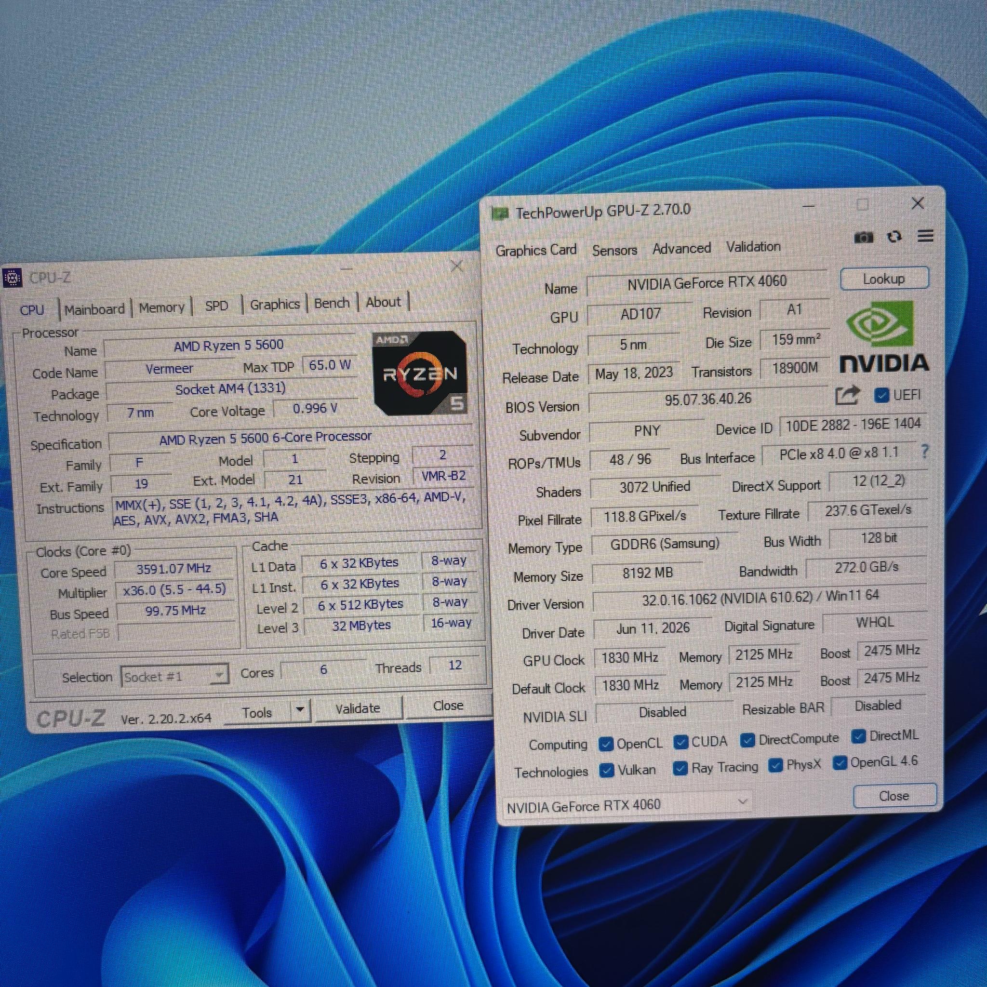Open the GPU selection dropdown in GPU-Z
Viewport: 987px width, 987px height.
[628, 806]
